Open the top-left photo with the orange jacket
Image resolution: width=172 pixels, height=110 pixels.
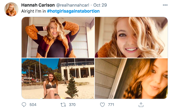coord(58,37)
